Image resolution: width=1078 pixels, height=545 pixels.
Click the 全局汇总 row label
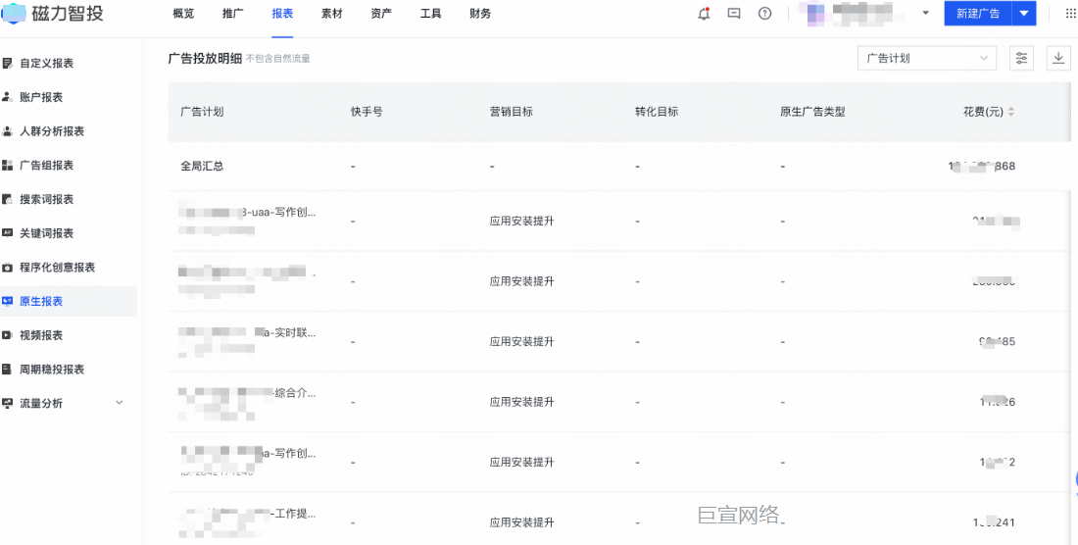point(202,167)
